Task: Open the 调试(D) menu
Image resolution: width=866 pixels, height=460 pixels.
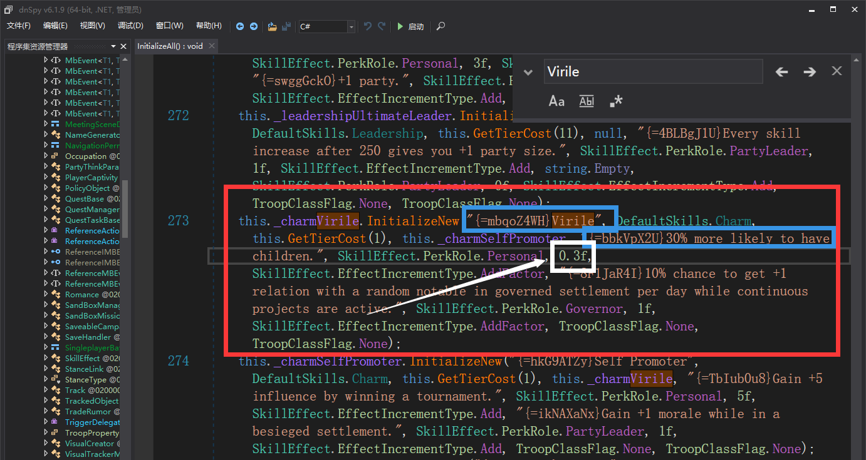Action: (x=130, y=26)
